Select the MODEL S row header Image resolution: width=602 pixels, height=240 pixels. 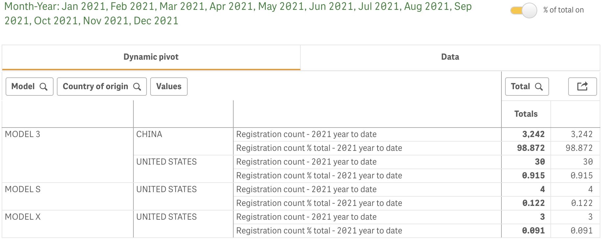[23, 189]
